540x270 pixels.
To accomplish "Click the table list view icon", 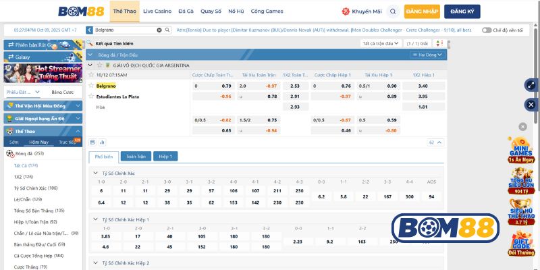I will pos(93,142).
